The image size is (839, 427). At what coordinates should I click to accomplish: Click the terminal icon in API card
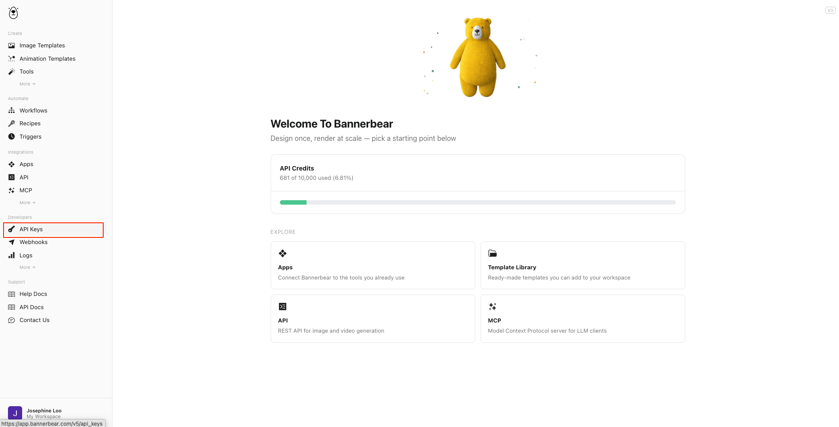point(283,307)
